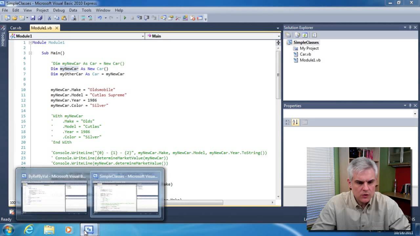Open the Data menu

coord(73,10)
